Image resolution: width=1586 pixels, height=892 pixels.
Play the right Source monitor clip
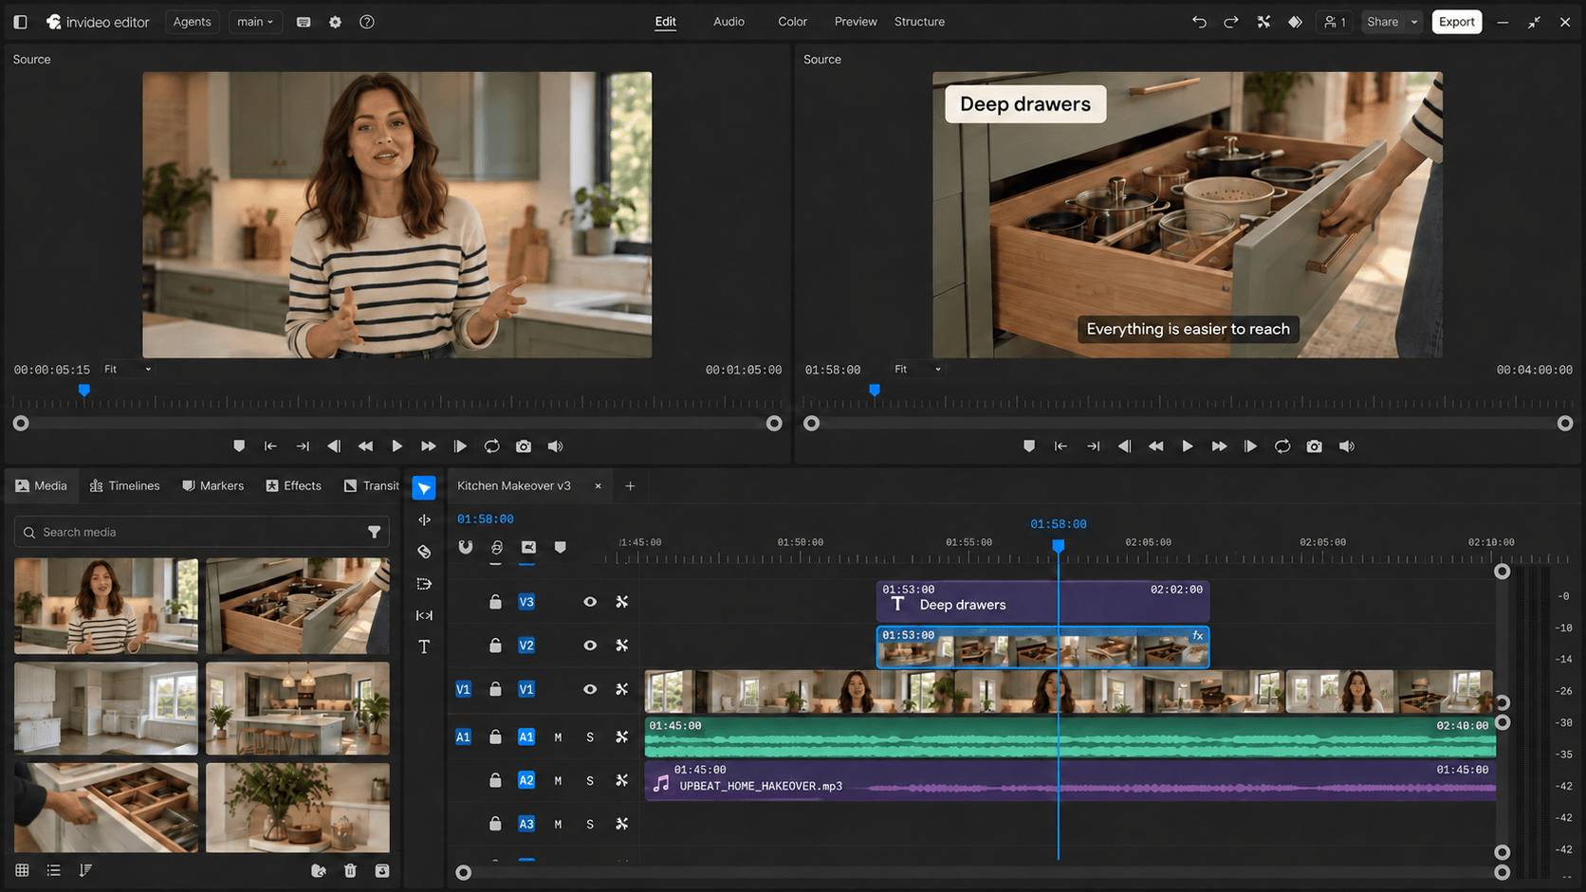click(1187, 446)
